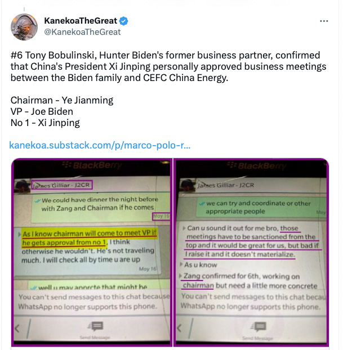Click the Send Message icon in left image
Screen dimensions: 352x350
click(95, 327)
